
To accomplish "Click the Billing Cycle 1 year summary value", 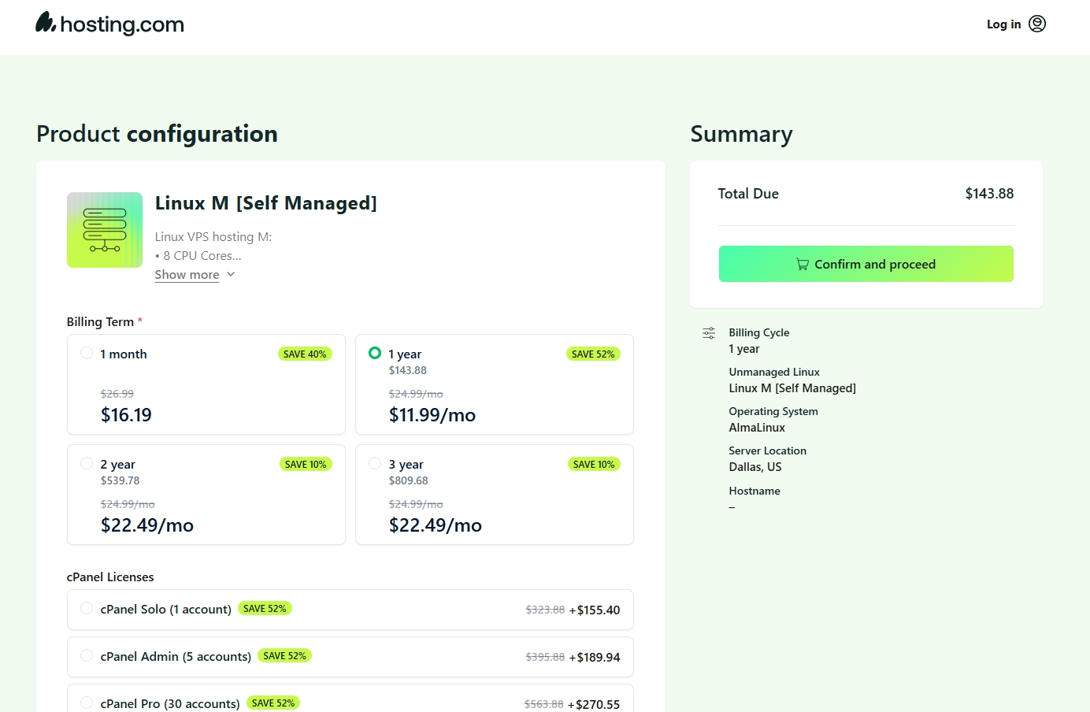I will [744, 349].
